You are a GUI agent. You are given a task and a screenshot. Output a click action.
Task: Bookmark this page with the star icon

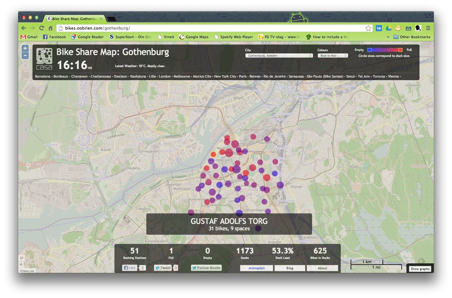(x=368, y=28)
